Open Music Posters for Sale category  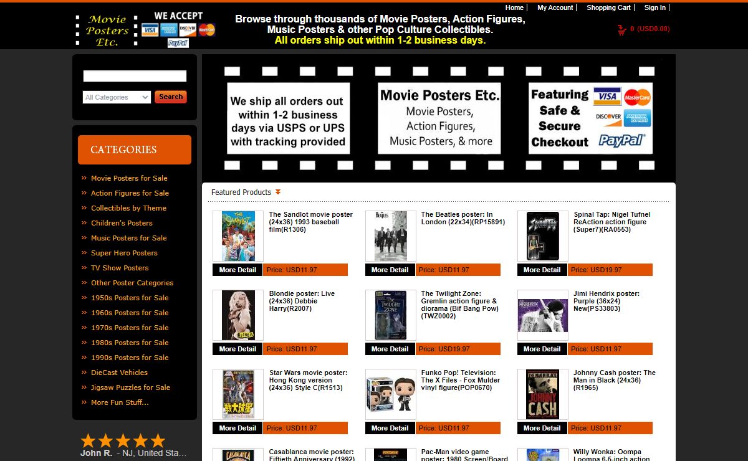click(x=129, y=238)
